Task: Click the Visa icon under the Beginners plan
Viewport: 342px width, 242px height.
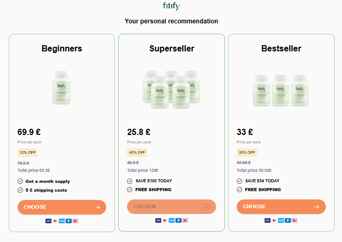Action: 48,221
